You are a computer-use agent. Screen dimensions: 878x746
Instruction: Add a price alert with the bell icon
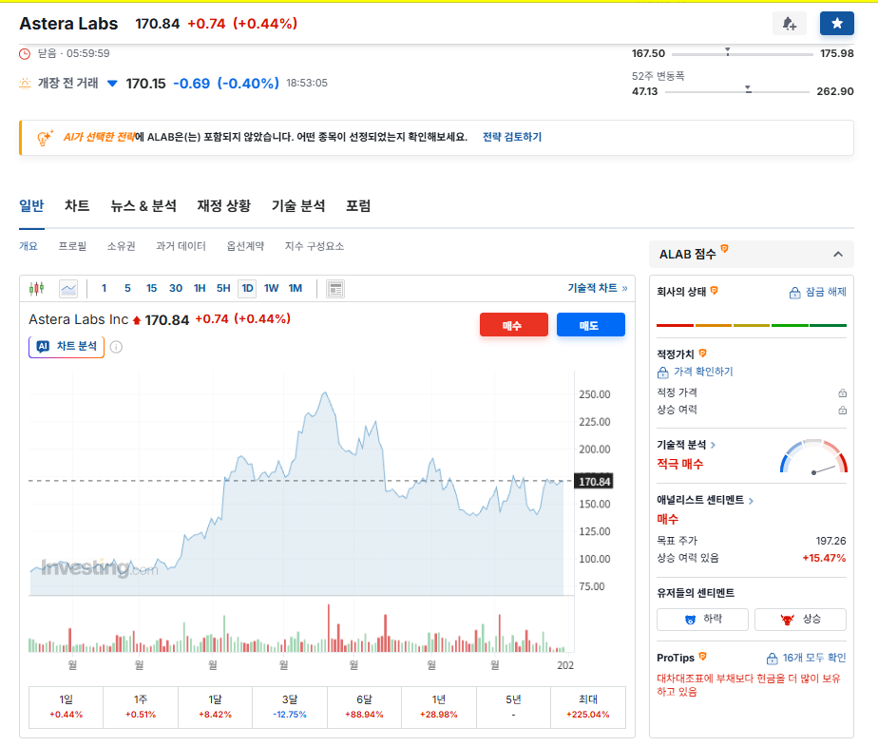tap(789, 24)
